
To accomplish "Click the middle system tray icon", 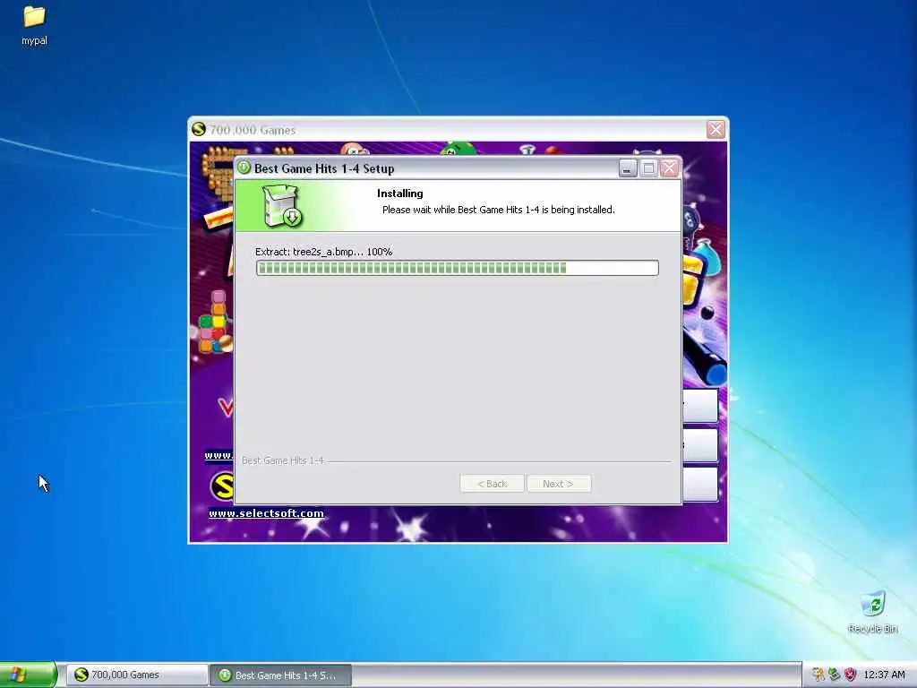I will click(834, 675).
